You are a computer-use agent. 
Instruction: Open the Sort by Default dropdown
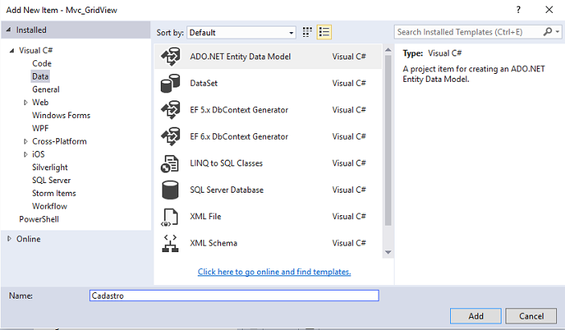click(x=241, y=33)
